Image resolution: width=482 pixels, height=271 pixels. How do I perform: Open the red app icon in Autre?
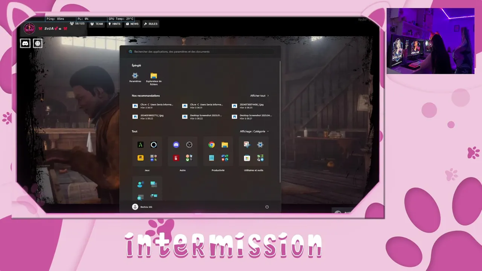(x=176, y=158)
